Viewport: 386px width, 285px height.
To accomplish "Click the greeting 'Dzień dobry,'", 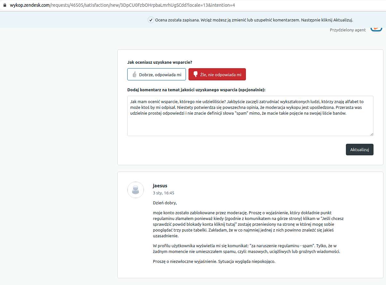I will click(165, 203).
